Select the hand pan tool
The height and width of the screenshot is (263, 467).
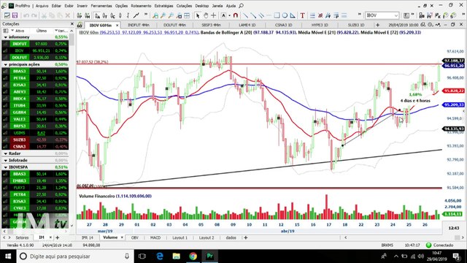[x=206, y=15]
